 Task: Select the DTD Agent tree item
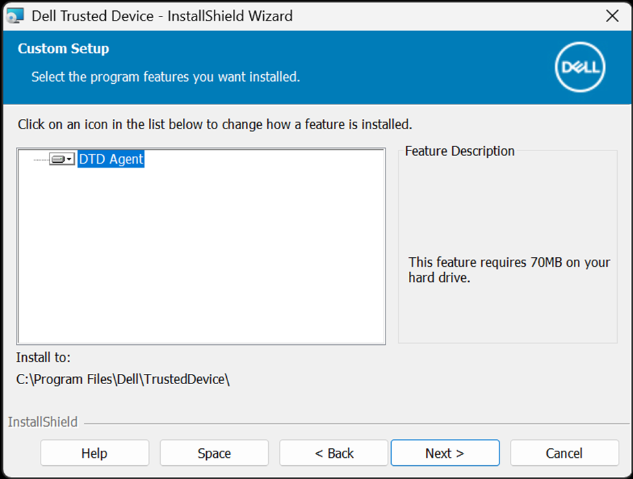(x=111, y=159)
